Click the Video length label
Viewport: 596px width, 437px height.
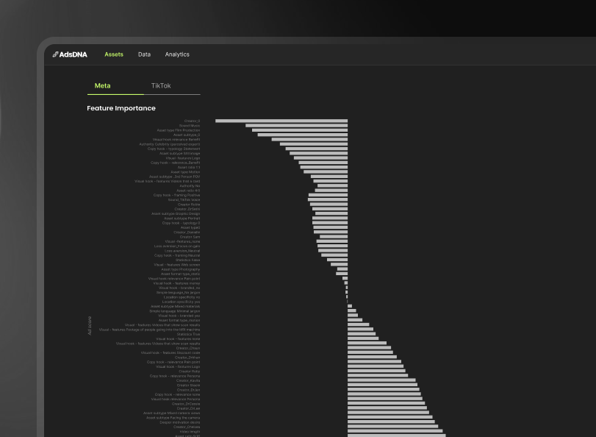pos(190,432)
